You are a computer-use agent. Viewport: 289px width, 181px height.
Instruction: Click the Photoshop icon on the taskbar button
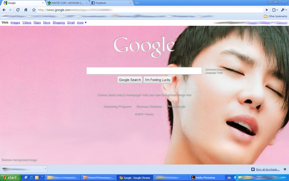(193, 178)
